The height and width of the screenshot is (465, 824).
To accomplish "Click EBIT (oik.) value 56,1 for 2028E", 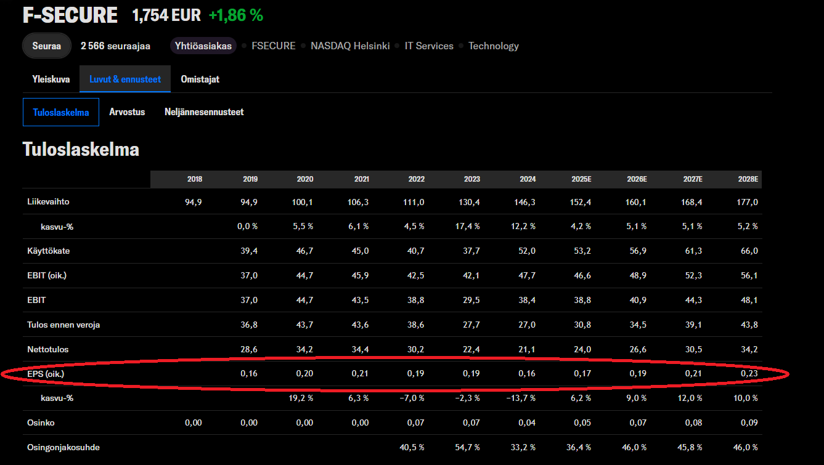I will [x=749, y=276].
